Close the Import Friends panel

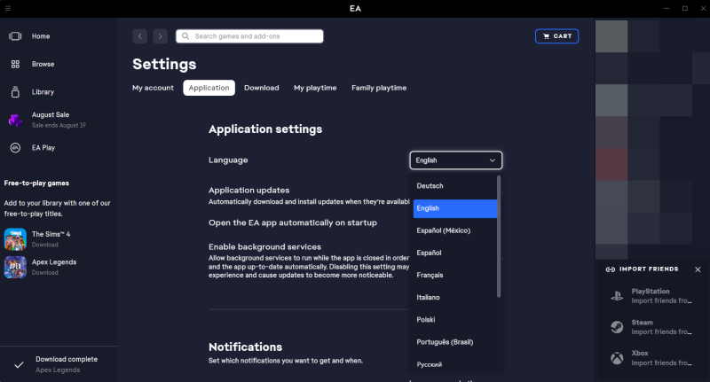pyautogui.click(x=698, y=269)
